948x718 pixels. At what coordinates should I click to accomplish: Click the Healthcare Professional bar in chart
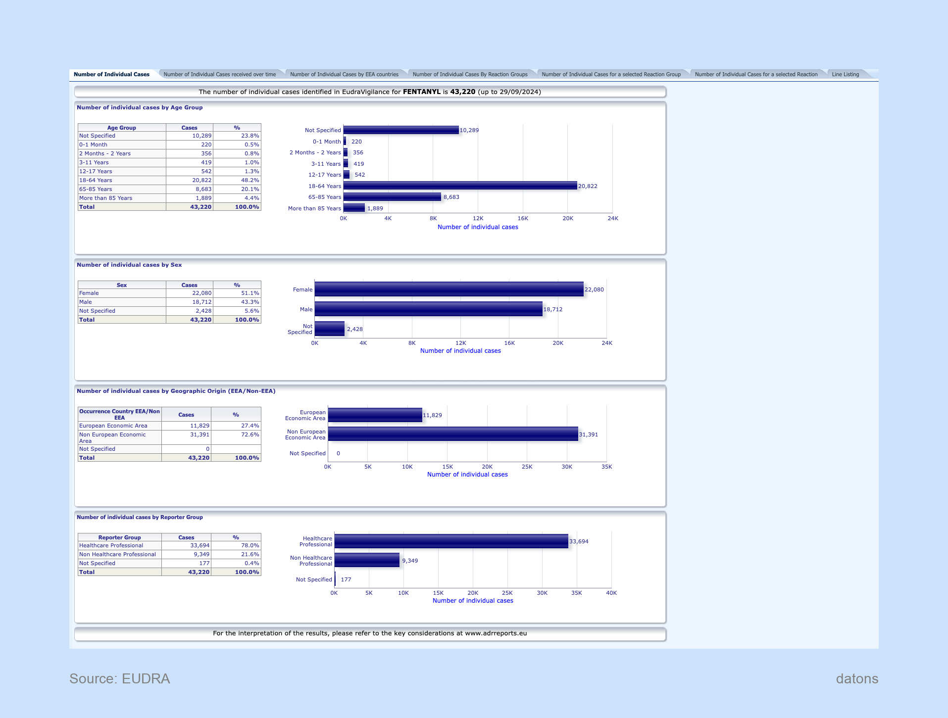pyautogui.click(x=451, y=541)
